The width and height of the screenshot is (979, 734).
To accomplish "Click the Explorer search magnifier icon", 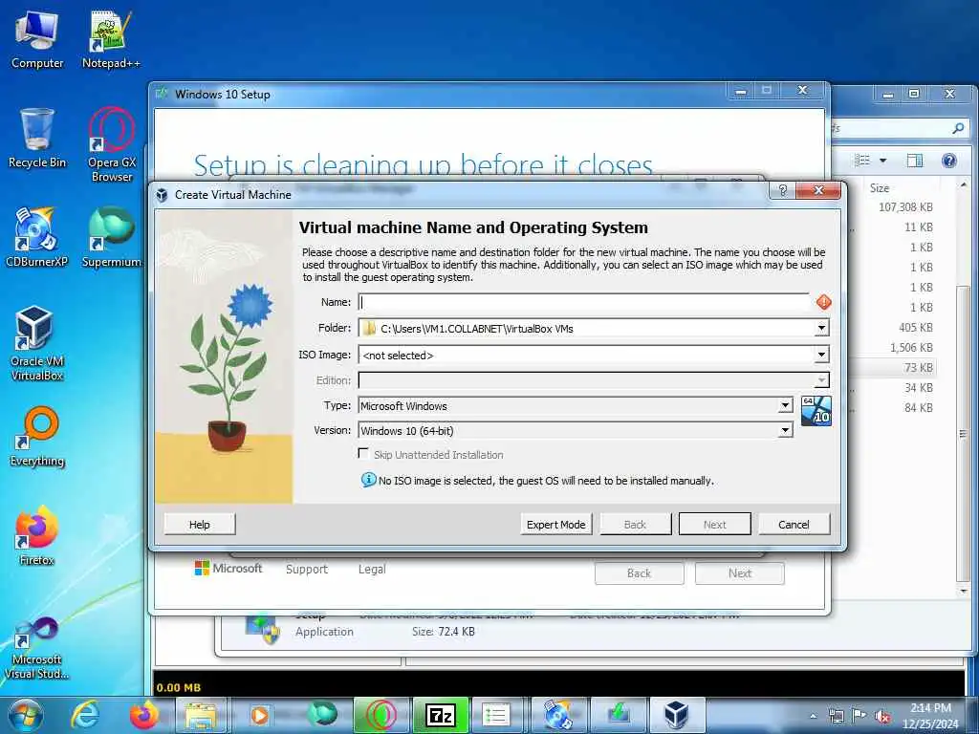I will click(958, 128).
